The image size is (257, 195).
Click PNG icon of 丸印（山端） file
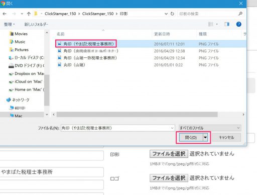tap(59, 65)
